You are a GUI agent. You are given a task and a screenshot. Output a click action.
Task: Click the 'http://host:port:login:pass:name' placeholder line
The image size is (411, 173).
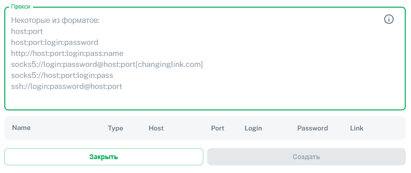(67, 54)
